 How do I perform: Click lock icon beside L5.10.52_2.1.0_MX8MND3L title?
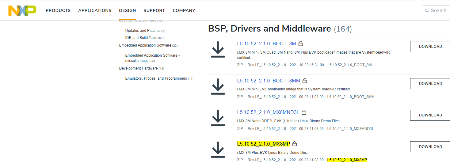[x=304, y=112]
